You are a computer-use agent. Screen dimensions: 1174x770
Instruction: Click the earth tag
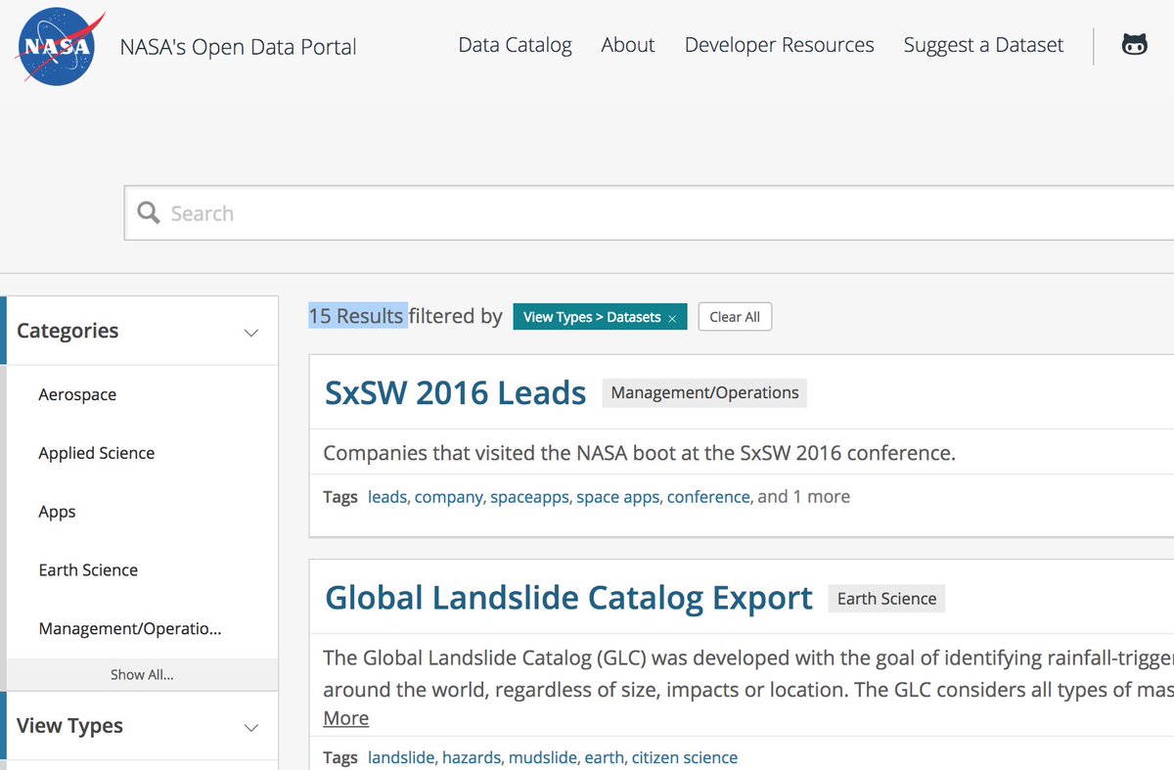604,757
